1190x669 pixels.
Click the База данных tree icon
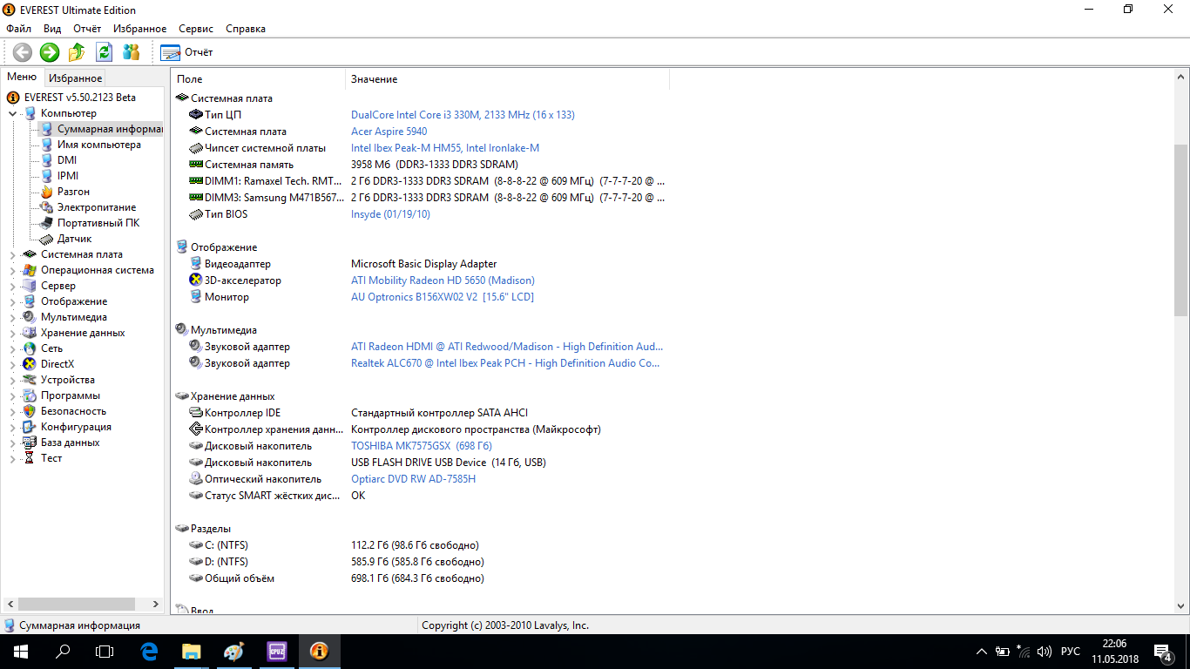[30, 443]
